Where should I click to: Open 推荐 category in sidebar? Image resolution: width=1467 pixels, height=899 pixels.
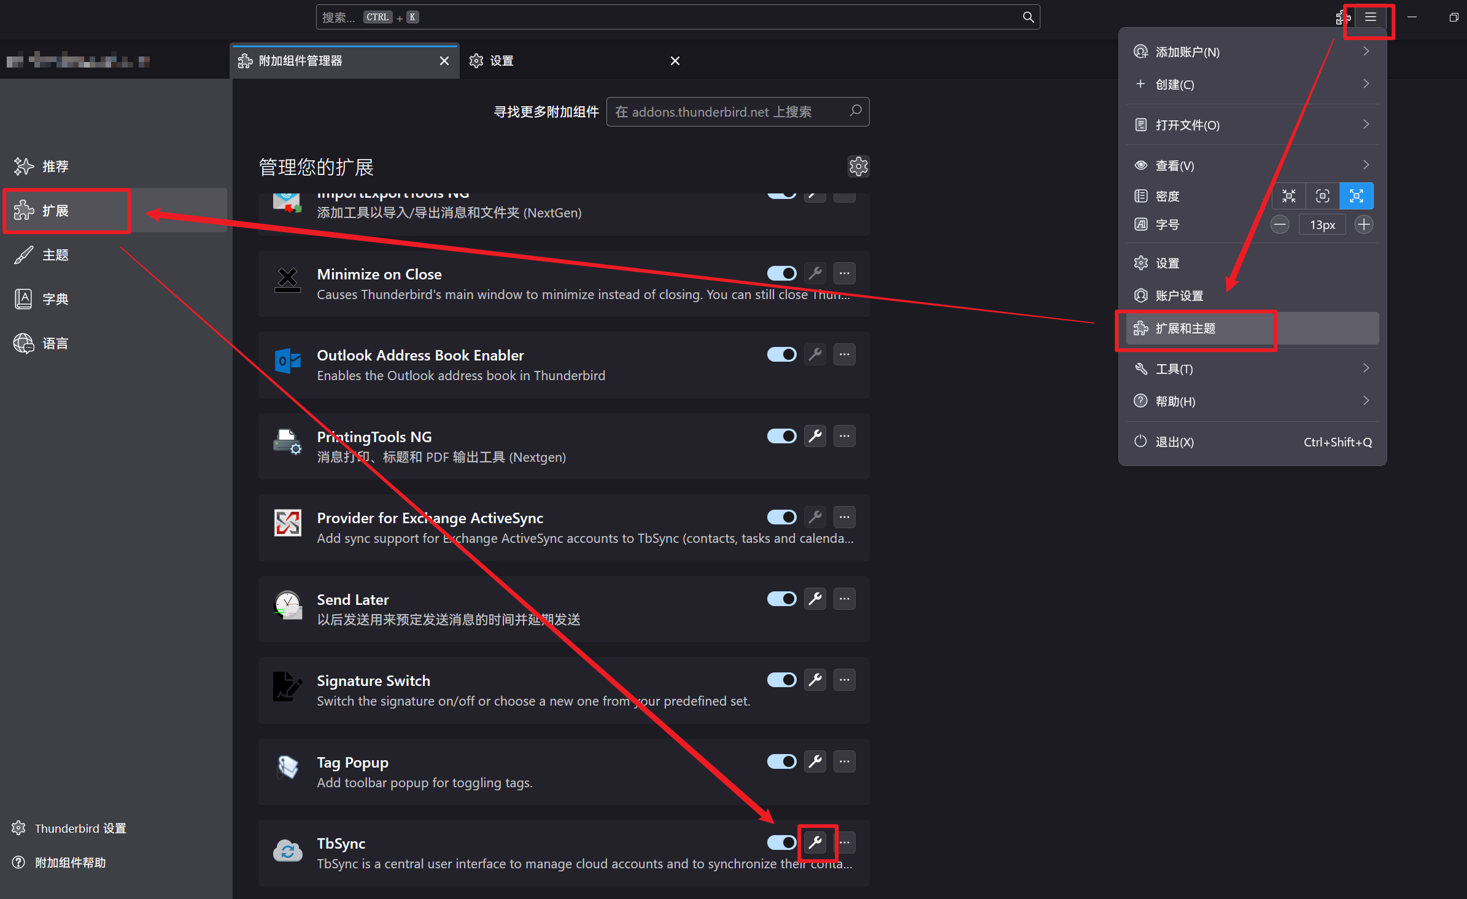(116, 166)
